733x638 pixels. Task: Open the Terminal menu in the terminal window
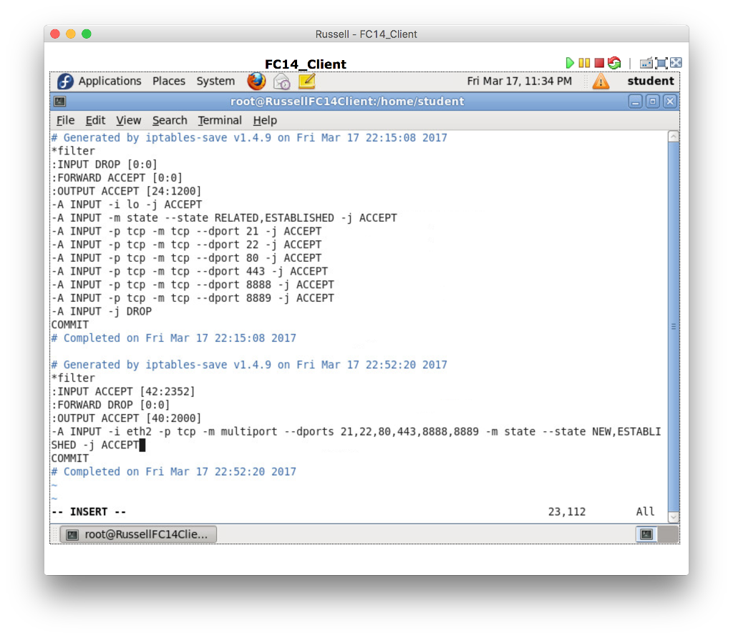(220, 120)
